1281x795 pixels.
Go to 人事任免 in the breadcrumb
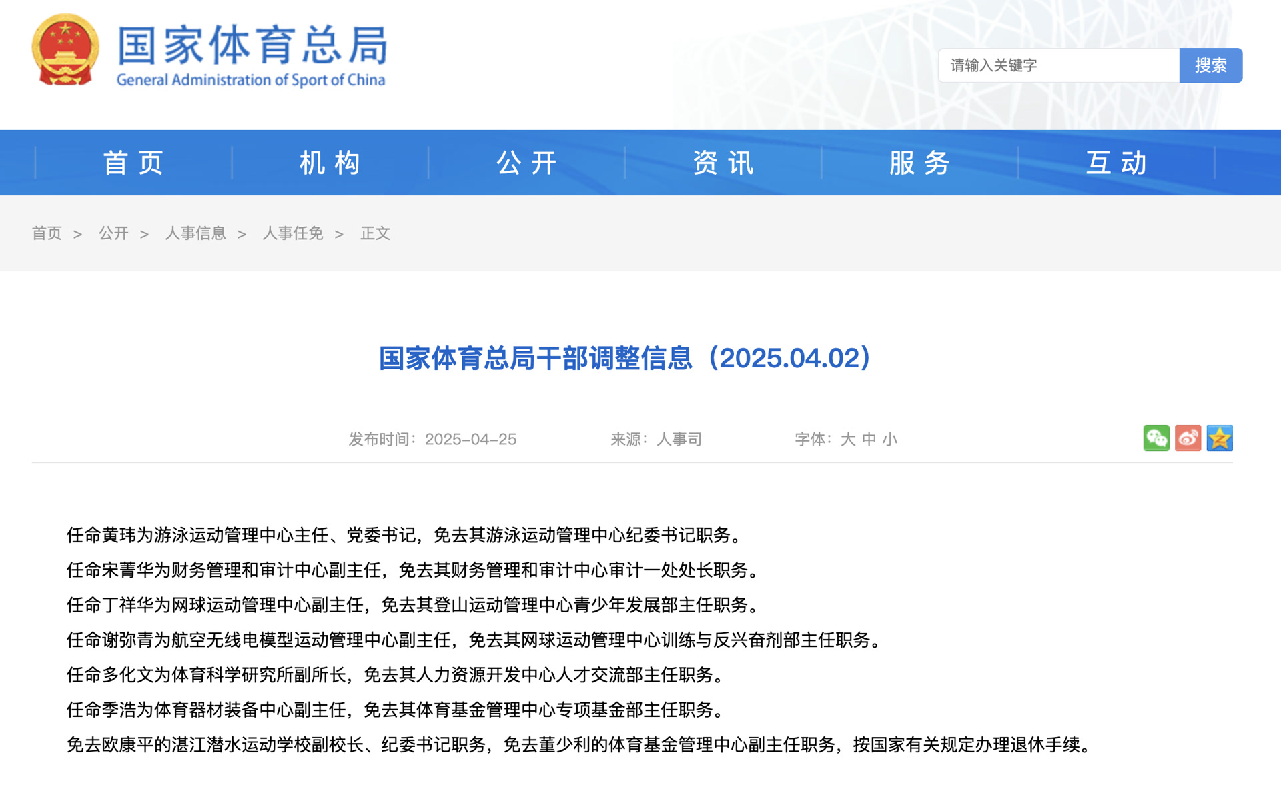click(293, 233)
